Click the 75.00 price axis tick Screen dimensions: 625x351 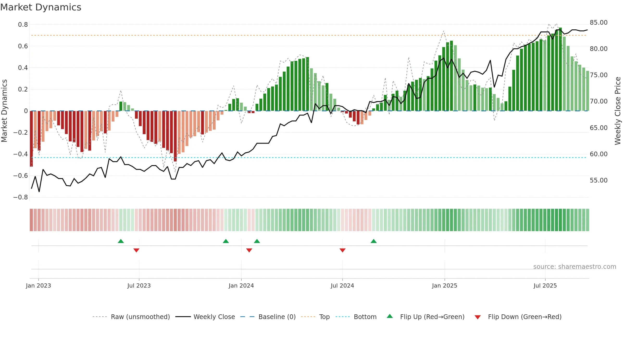(x=599, y=75)
